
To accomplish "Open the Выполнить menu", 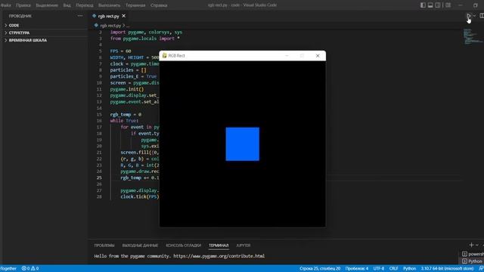I will pos(109,5).
